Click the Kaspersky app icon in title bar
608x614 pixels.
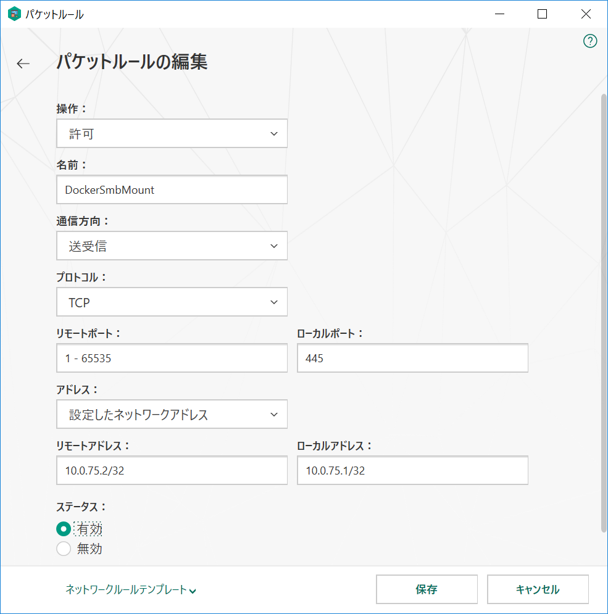(14, 13)
